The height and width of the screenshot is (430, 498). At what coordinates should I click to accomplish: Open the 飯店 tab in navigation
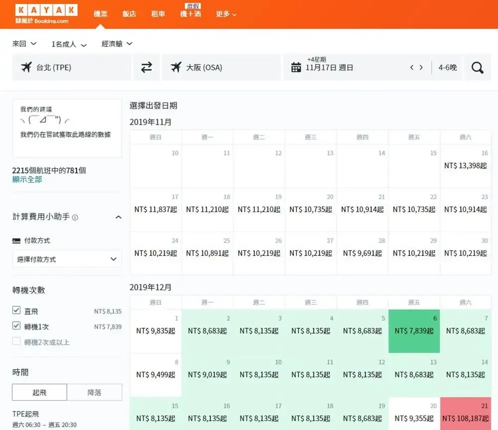(x=129, y=14)
